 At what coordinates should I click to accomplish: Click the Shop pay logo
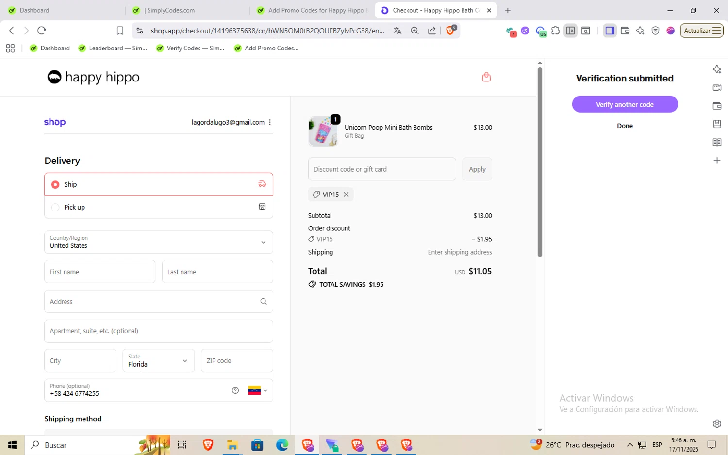pos(55,122)
